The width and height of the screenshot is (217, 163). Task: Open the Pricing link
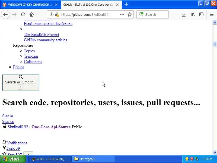point(18,67)
